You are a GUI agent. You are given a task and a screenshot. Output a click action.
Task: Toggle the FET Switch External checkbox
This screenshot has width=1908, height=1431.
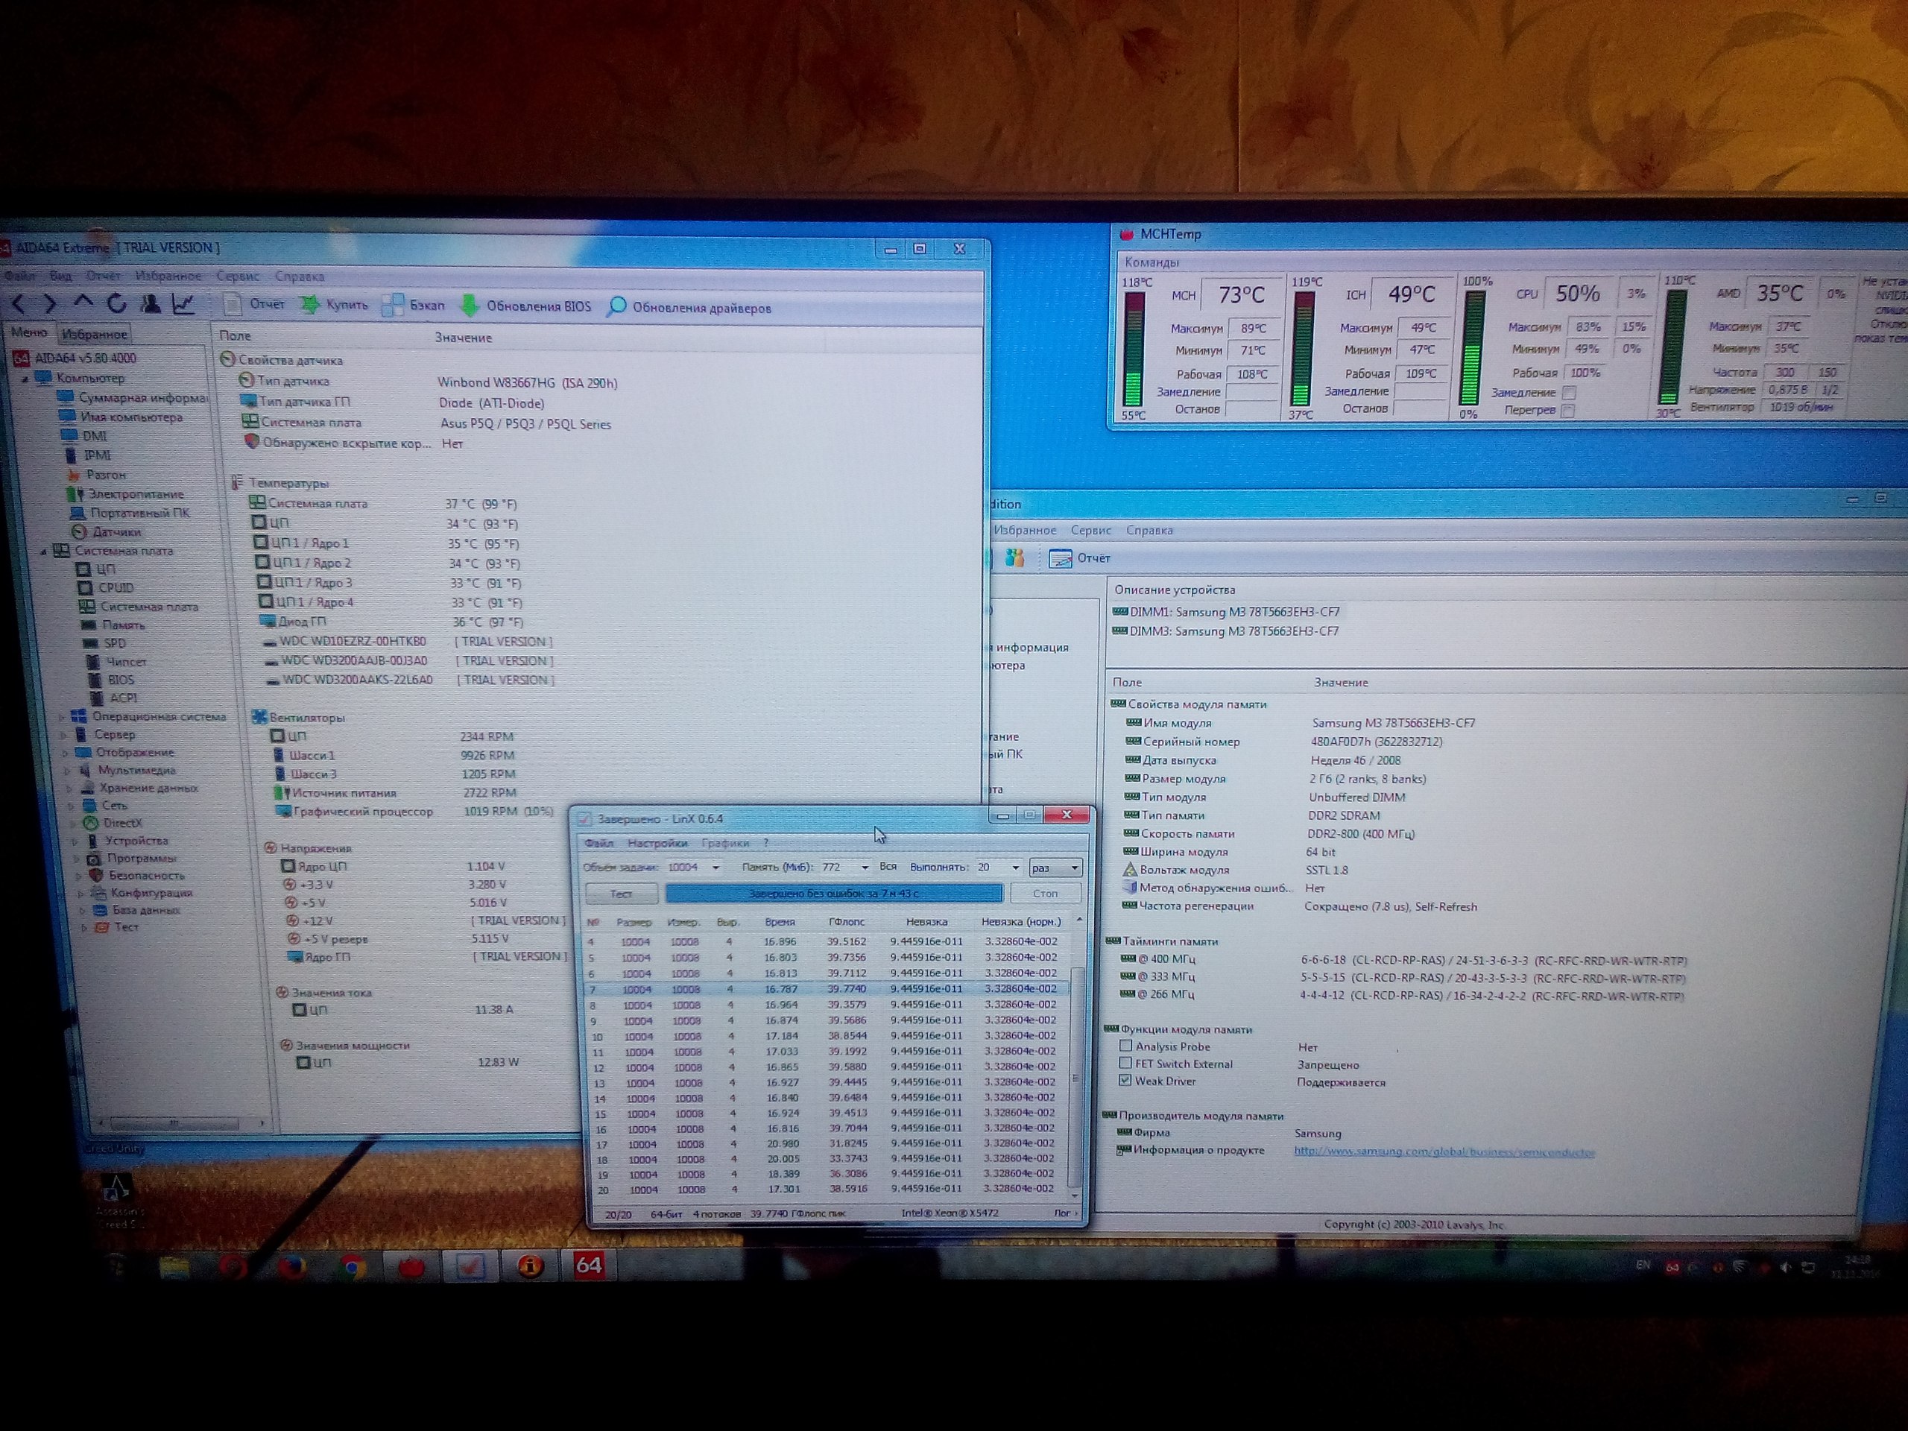pos(1125,1064)
